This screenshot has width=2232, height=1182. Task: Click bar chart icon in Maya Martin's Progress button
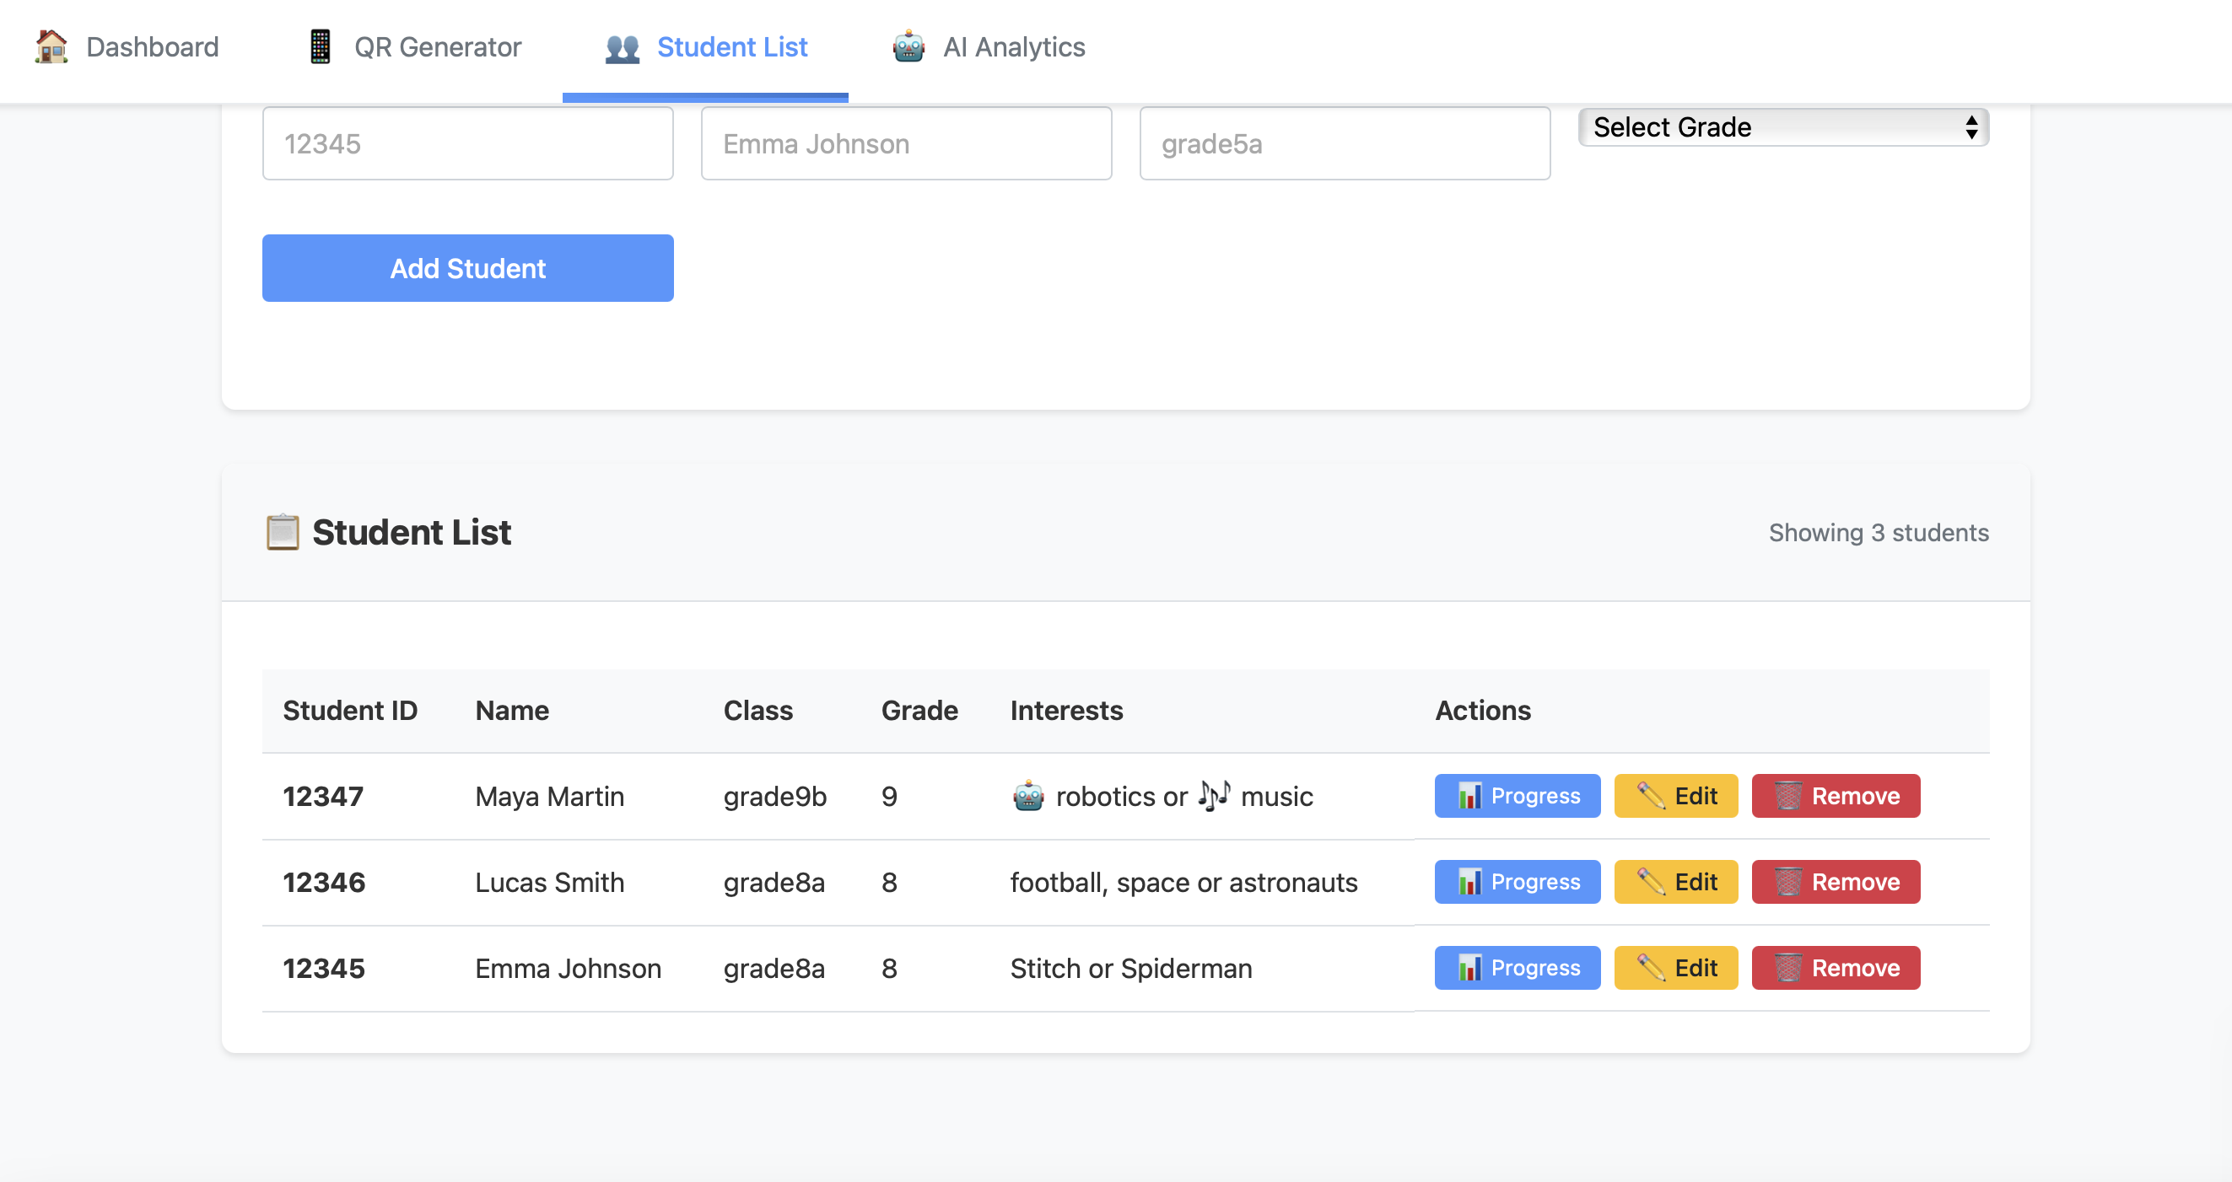click(1469, 796)
